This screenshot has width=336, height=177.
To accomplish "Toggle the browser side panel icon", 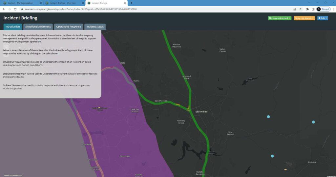I will (313, 9).
